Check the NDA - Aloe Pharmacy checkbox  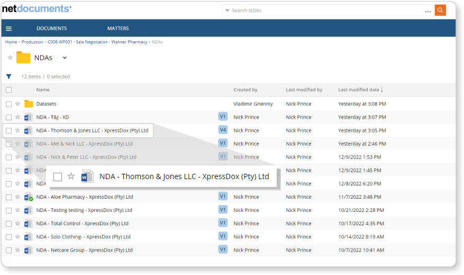(9, 197)
